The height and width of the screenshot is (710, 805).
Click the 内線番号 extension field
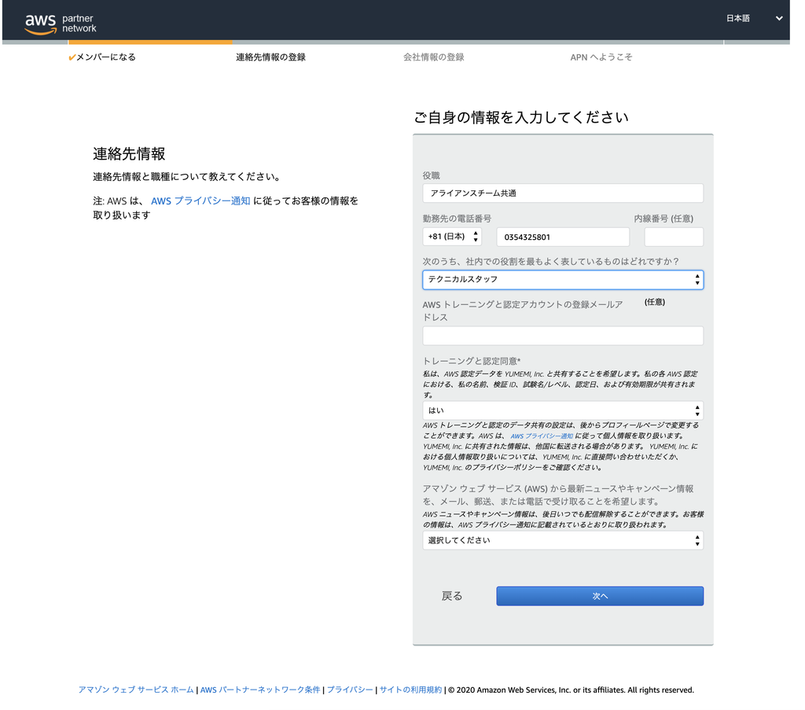pyautogui.click(x=673, y=237)
